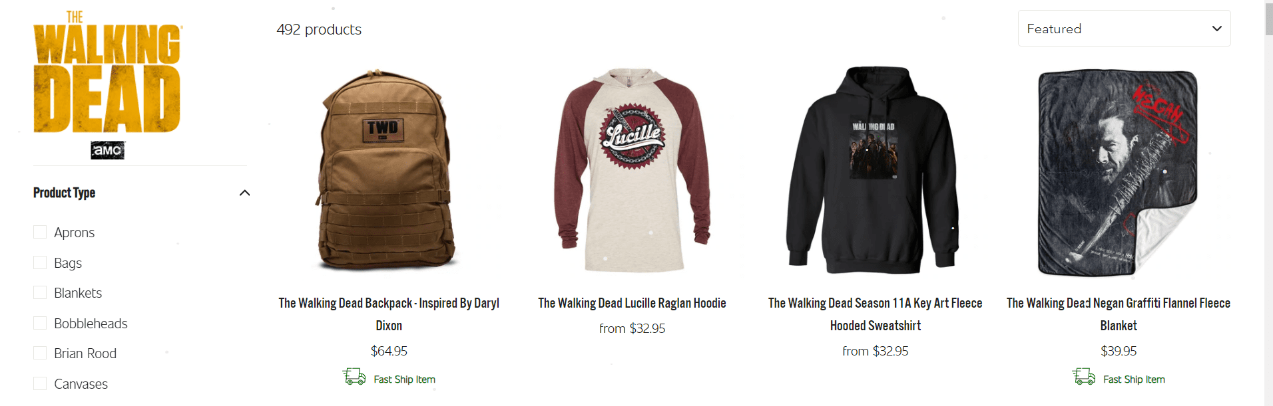Click the AMC logo badge
1273x406 pixels.
tap(107, 150)
